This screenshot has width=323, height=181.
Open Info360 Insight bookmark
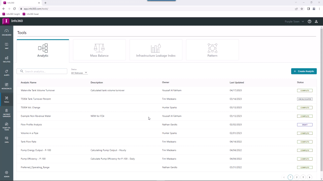point(11,14)
